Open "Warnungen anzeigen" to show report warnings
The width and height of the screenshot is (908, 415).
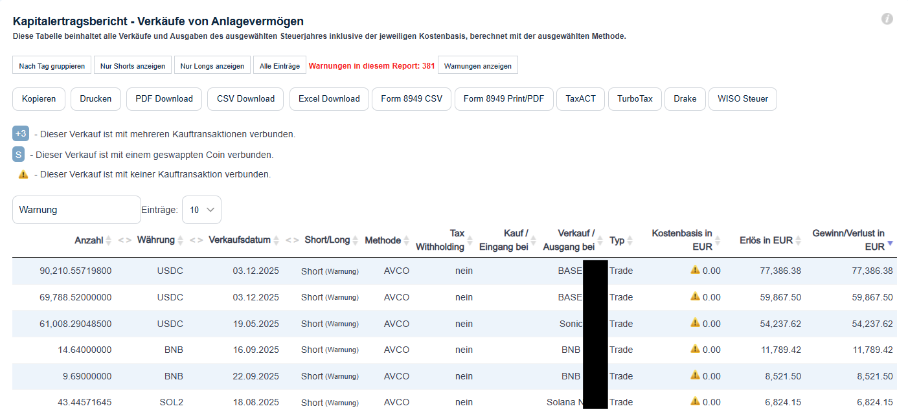[x=477, y=65]
